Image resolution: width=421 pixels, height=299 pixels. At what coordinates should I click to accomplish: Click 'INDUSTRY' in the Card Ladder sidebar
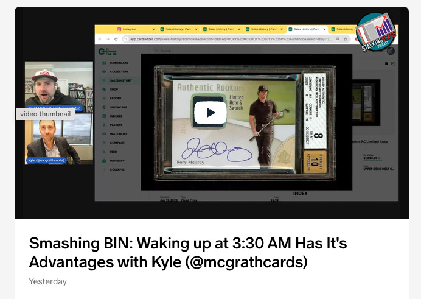(x=117, y=161)
